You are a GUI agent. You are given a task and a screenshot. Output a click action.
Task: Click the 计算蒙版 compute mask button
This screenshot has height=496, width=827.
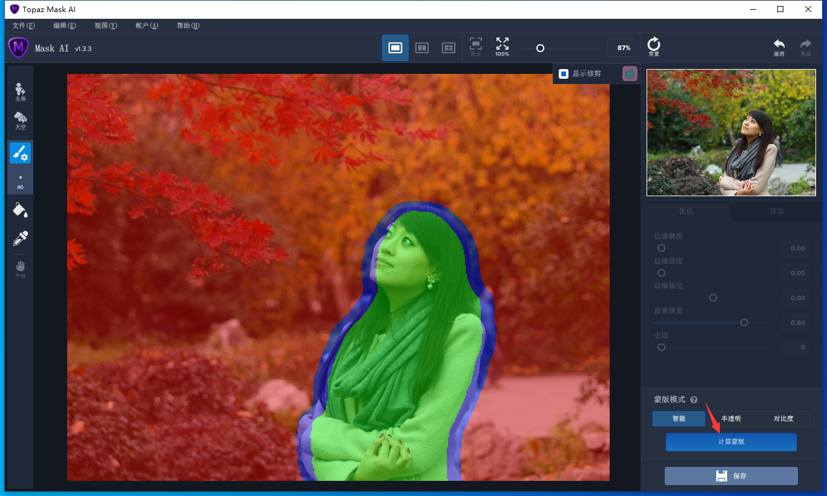point(731,442)
